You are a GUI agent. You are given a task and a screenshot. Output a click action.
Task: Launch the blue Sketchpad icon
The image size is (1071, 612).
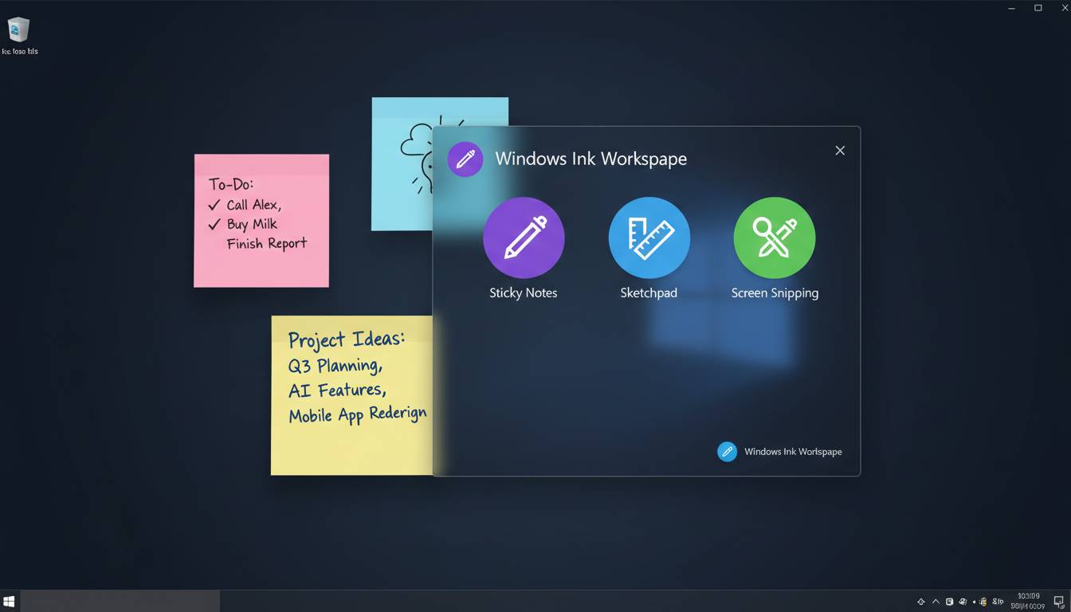tap(649, 238)
